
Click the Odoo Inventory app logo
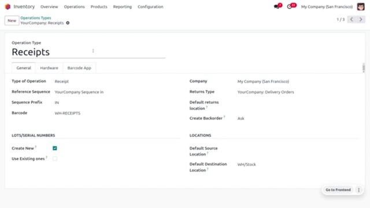[8, 6]
